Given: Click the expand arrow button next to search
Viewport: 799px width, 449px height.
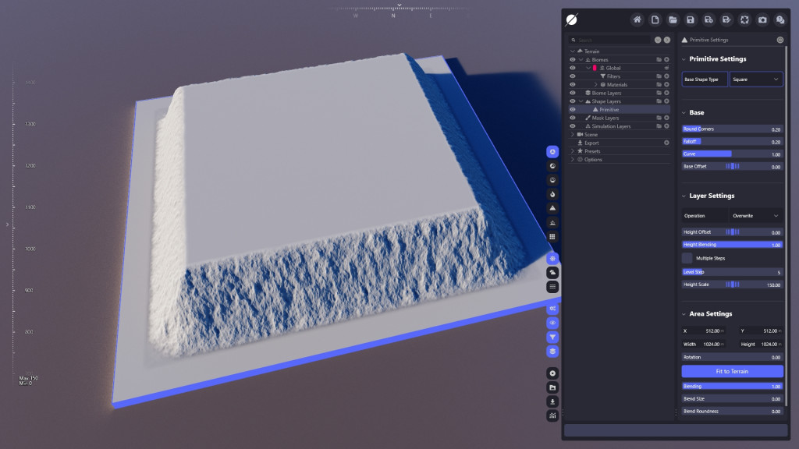Looking at the screenshot, I should pyautogui.click(x=666, y=40).
